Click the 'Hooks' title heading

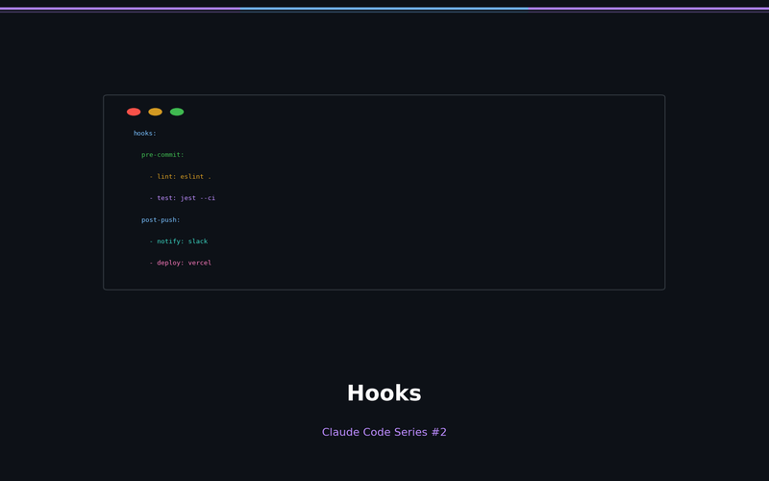pos(384,393)
